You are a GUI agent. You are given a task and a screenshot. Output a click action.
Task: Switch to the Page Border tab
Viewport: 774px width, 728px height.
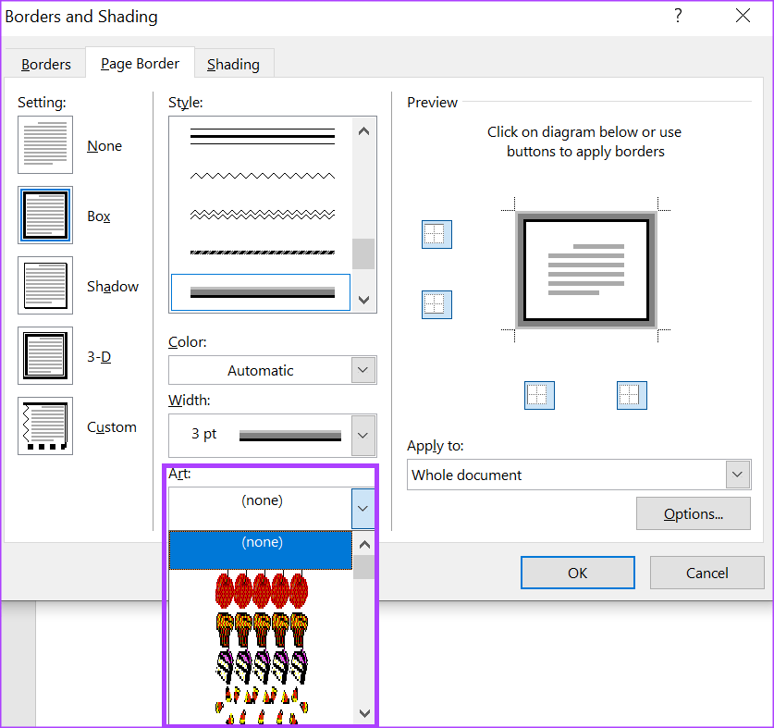click(x=141, y=63)
